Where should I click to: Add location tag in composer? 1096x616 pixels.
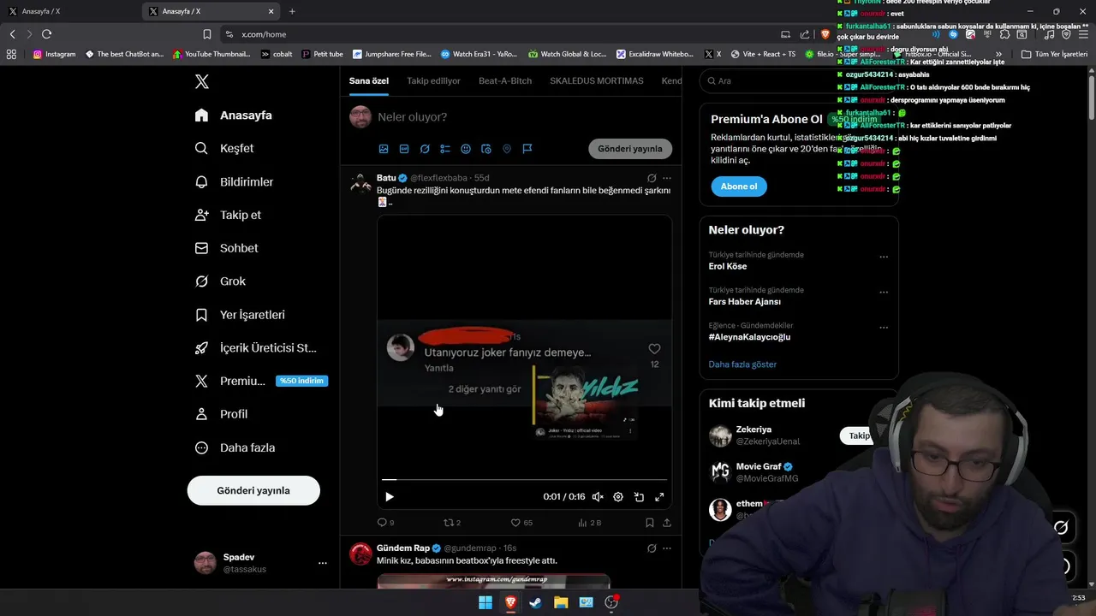coord(507,149)
